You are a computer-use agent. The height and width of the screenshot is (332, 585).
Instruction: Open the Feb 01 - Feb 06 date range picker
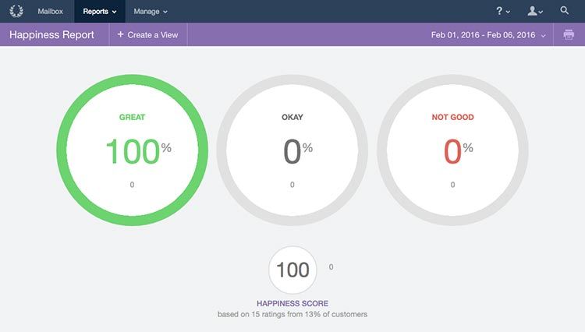point(488,35)
